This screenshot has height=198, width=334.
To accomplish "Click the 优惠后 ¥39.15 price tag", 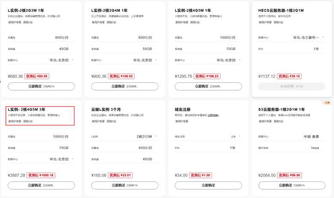I will (289, 76).
